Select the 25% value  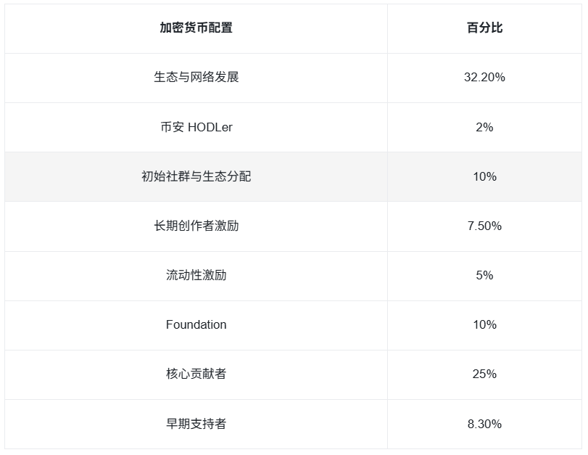(x=484, y=374)
